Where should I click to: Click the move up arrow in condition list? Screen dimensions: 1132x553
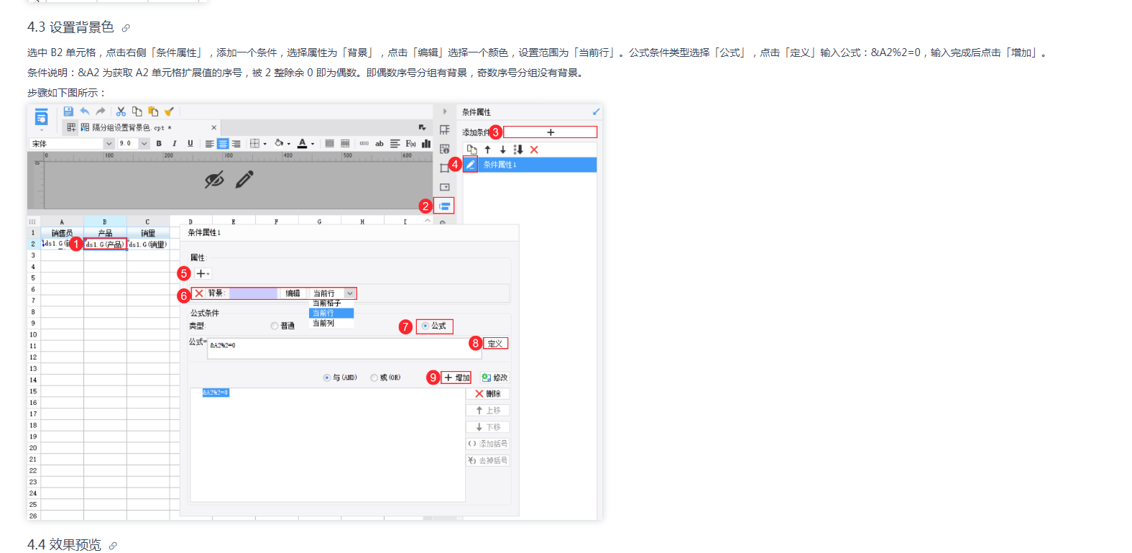(487, 150)
